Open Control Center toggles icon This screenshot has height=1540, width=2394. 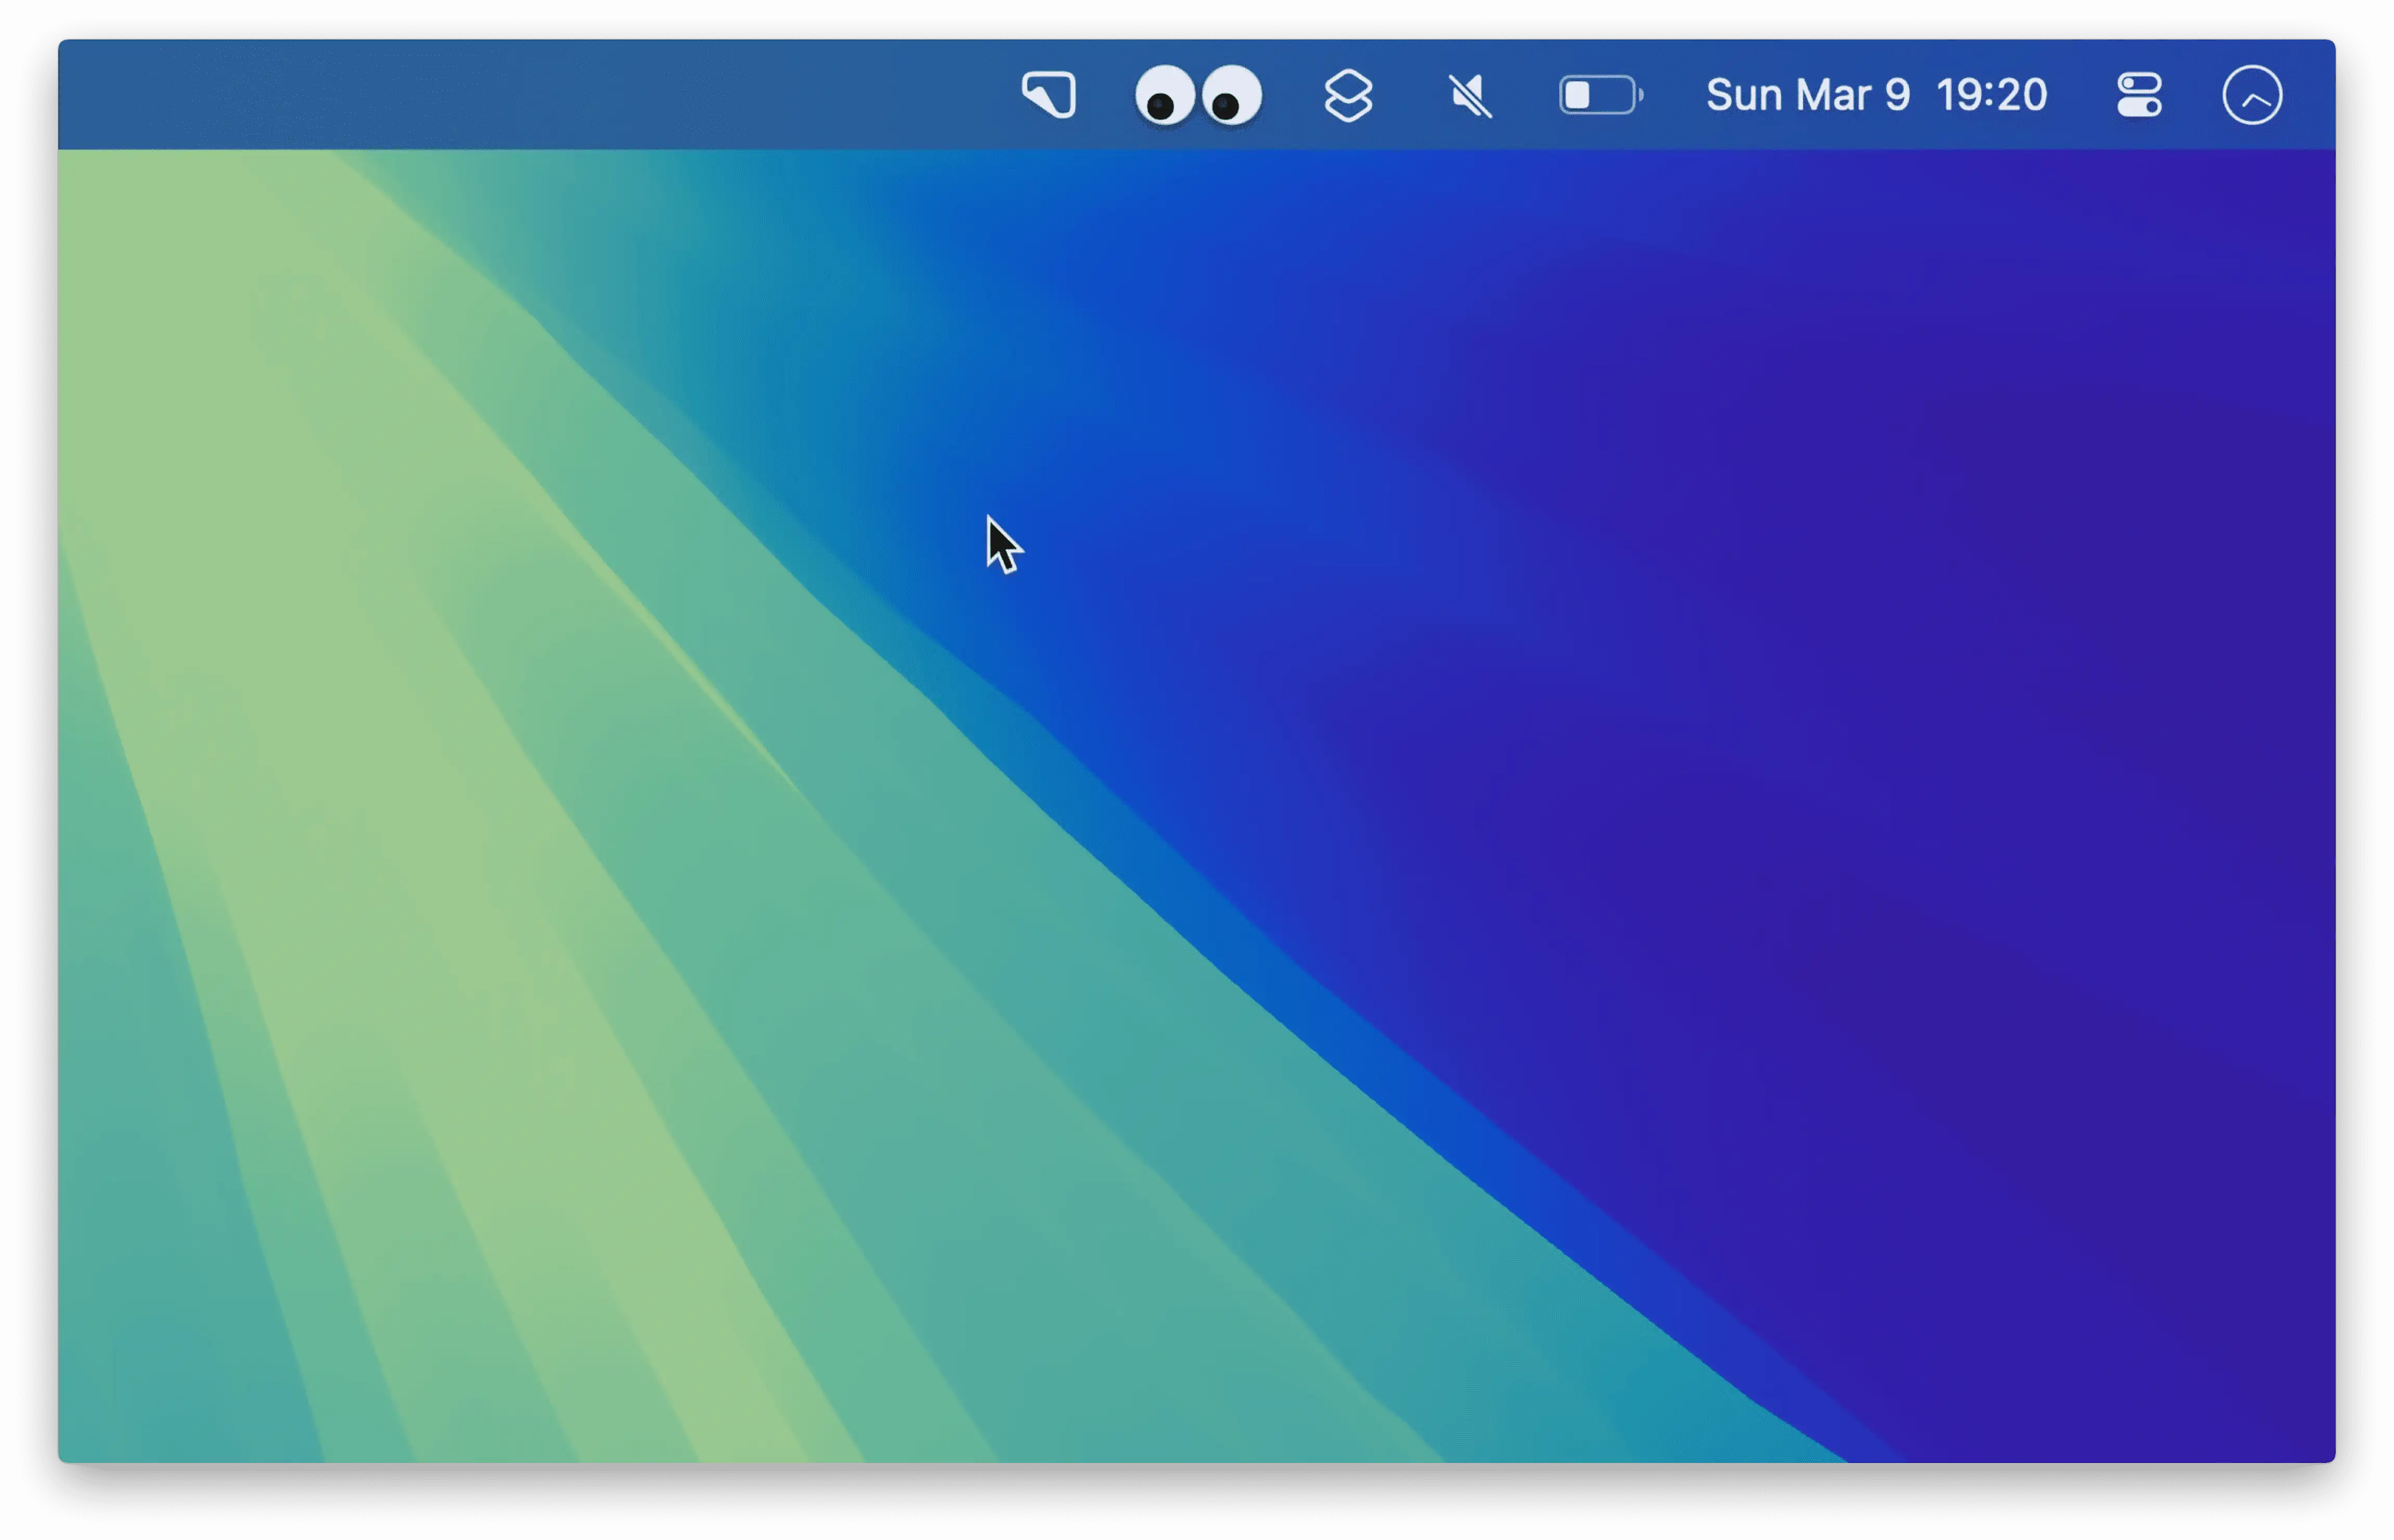[x=2140, y=96]
